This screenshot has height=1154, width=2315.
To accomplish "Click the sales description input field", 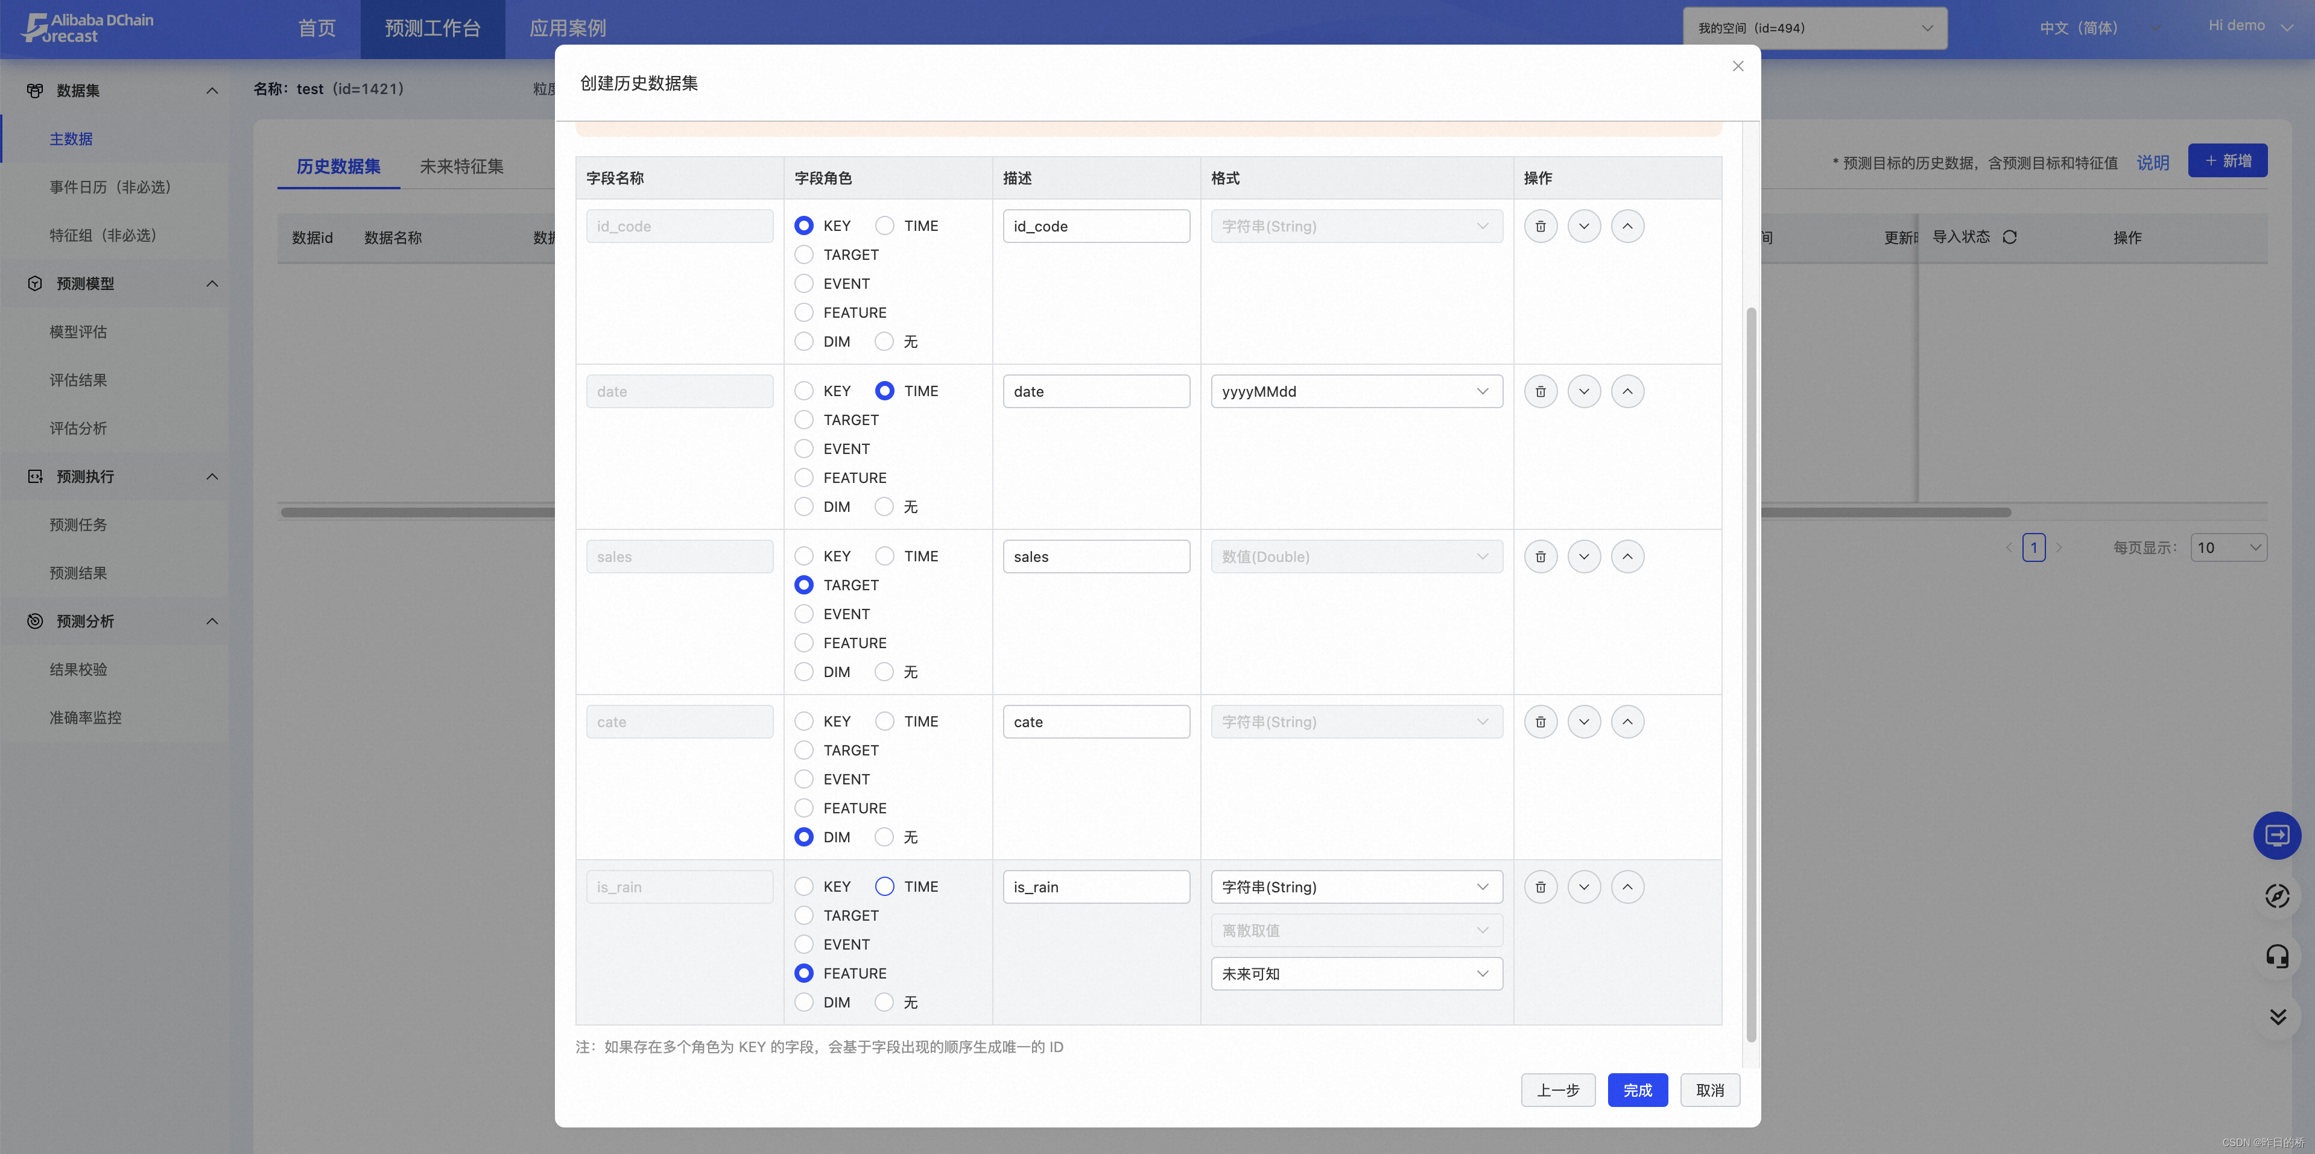I will [1097, 557].
